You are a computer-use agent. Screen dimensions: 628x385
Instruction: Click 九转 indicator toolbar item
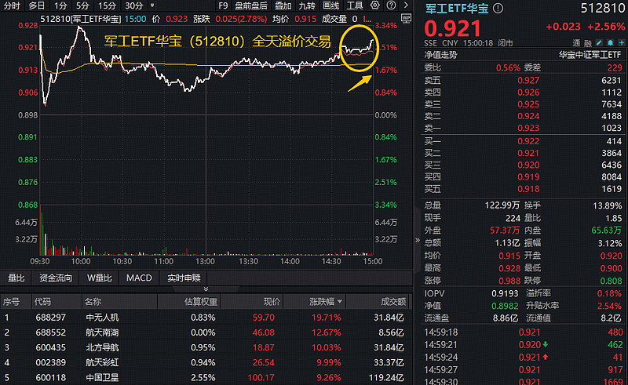307,5
